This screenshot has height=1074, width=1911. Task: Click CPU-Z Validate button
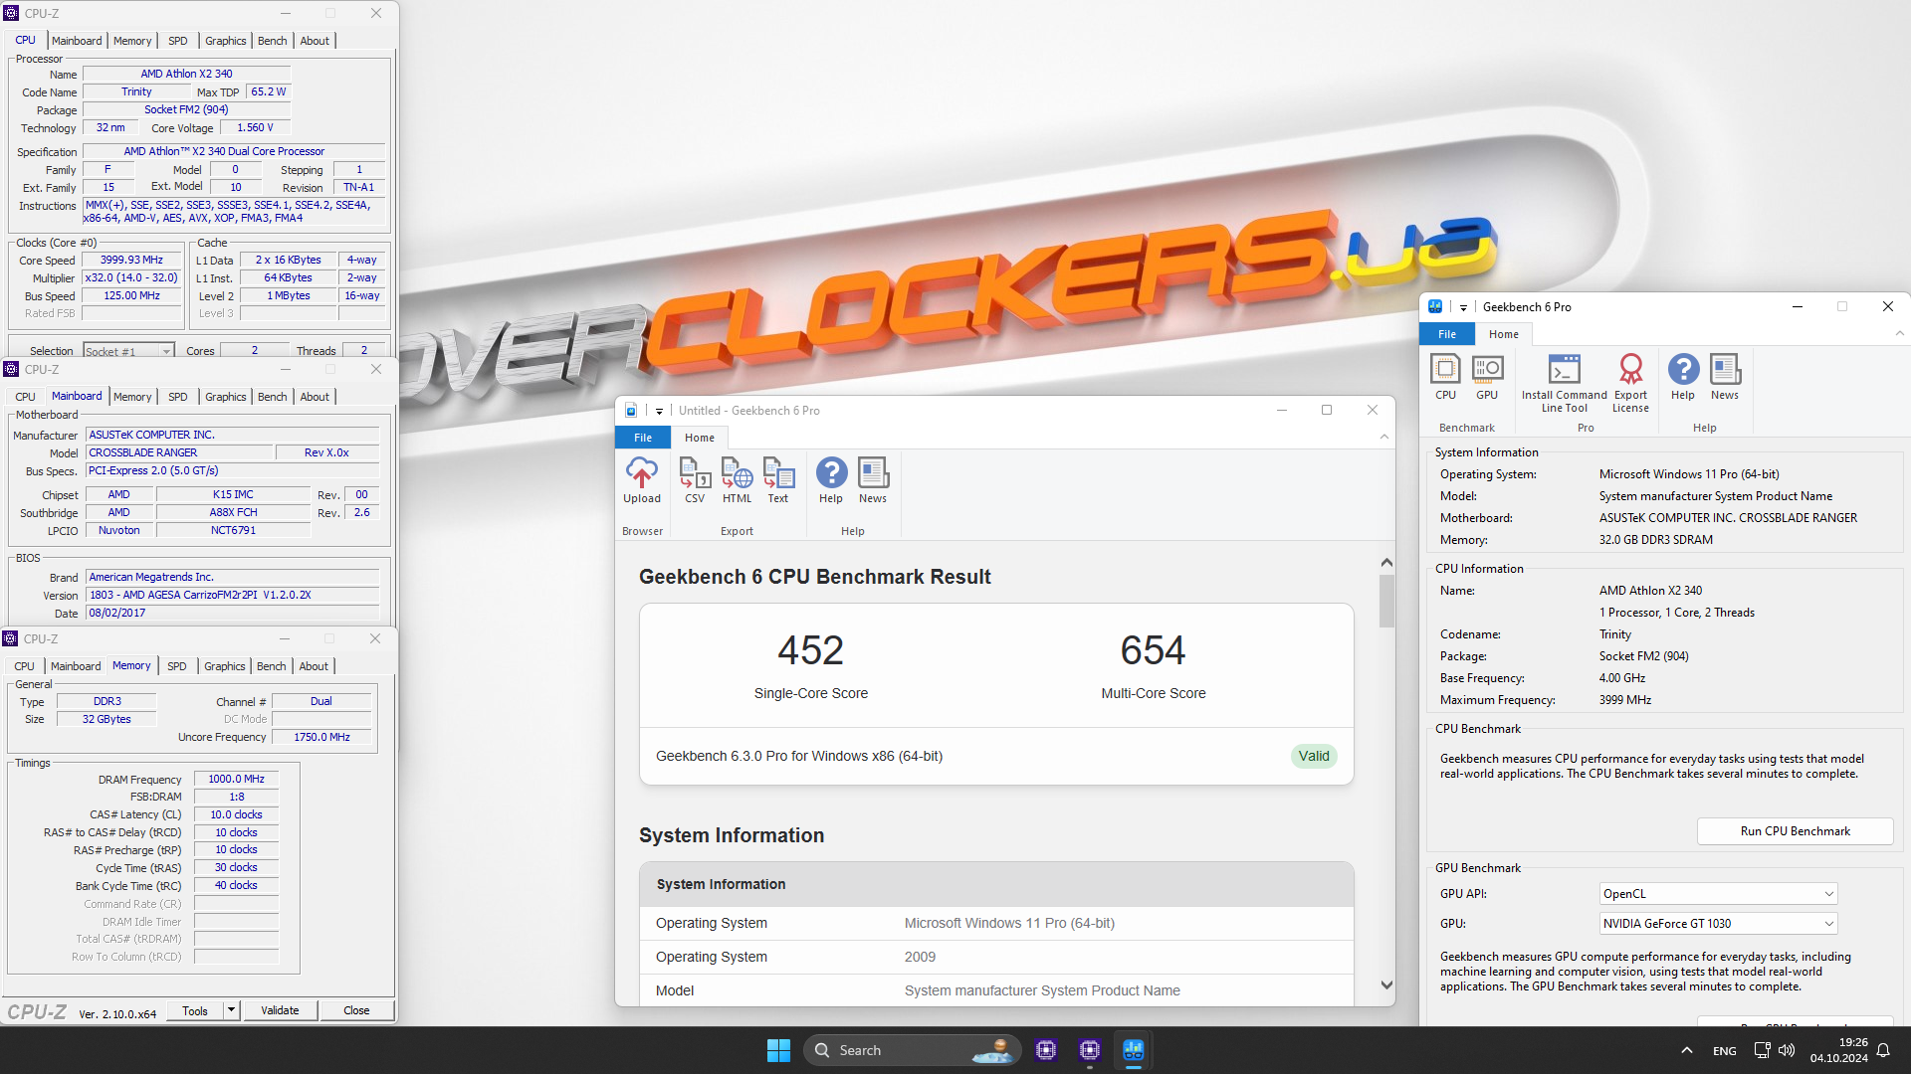pyautogui.click(x=280, y=1010)
